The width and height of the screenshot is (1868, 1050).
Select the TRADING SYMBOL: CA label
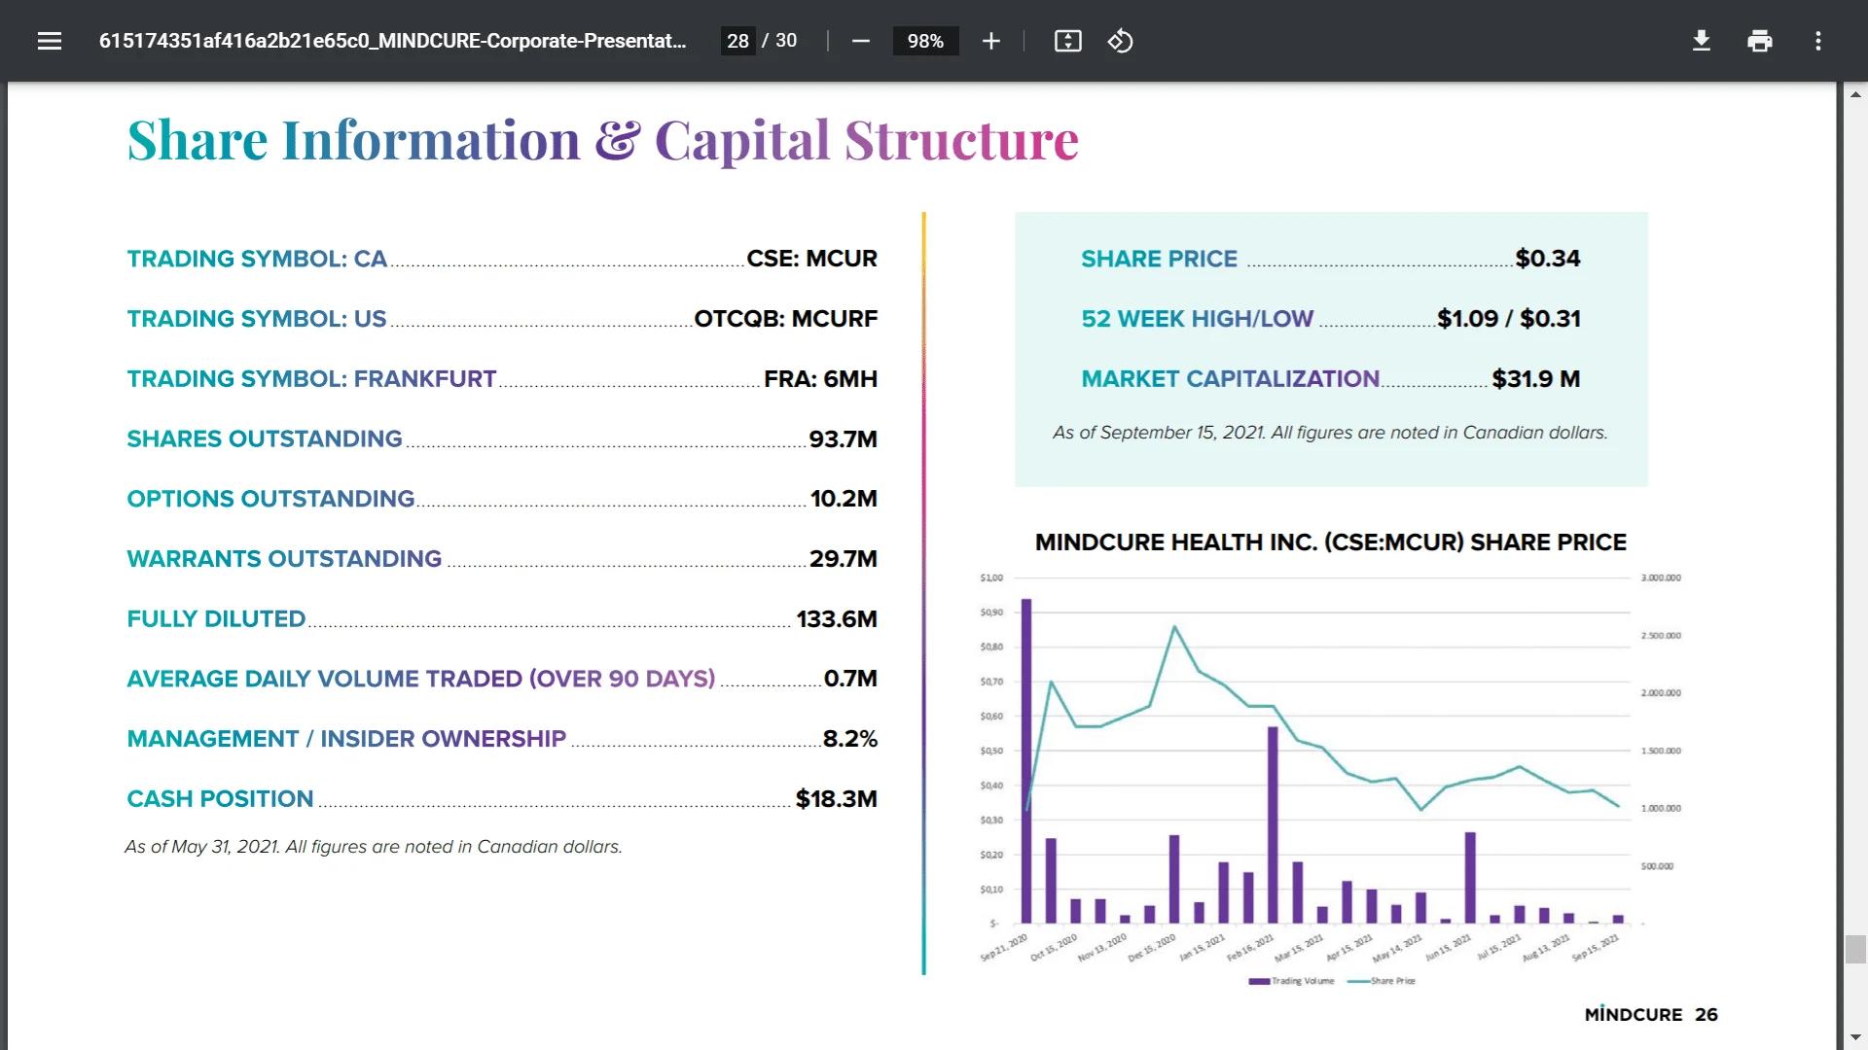click(x=257, y=259)
